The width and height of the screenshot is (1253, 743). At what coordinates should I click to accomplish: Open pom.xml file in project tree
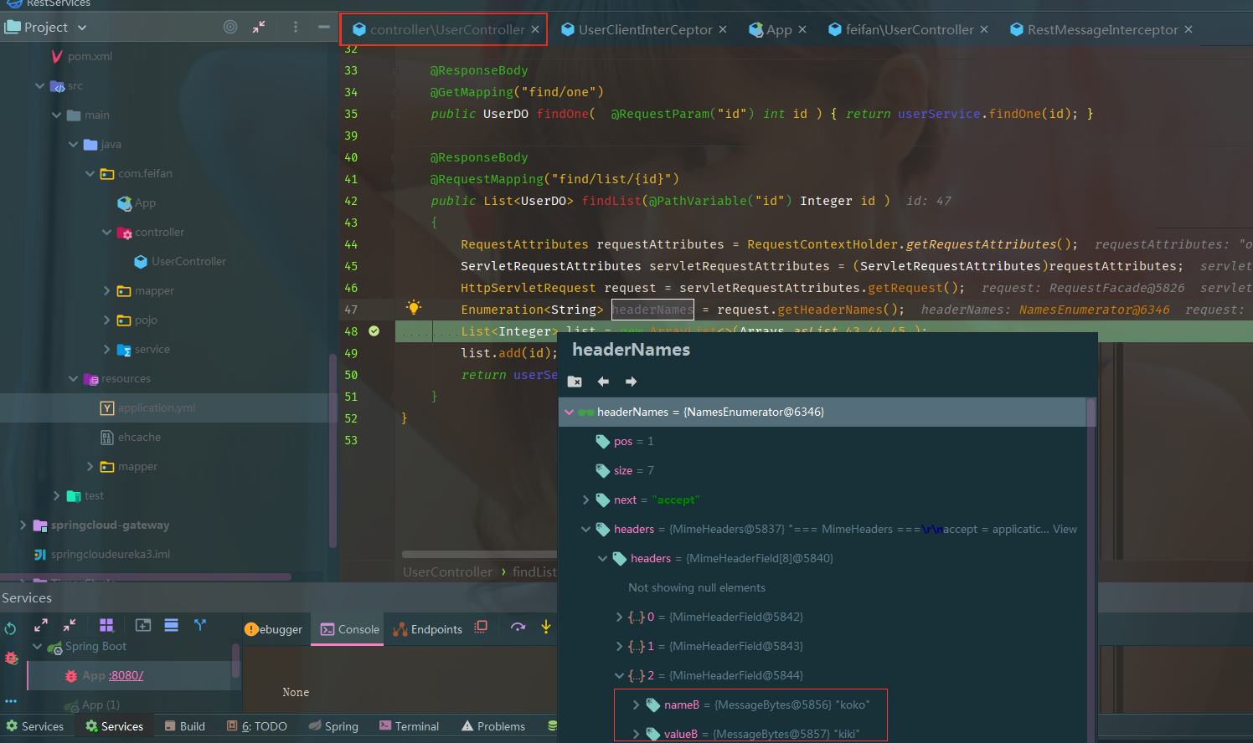[90, 56]
